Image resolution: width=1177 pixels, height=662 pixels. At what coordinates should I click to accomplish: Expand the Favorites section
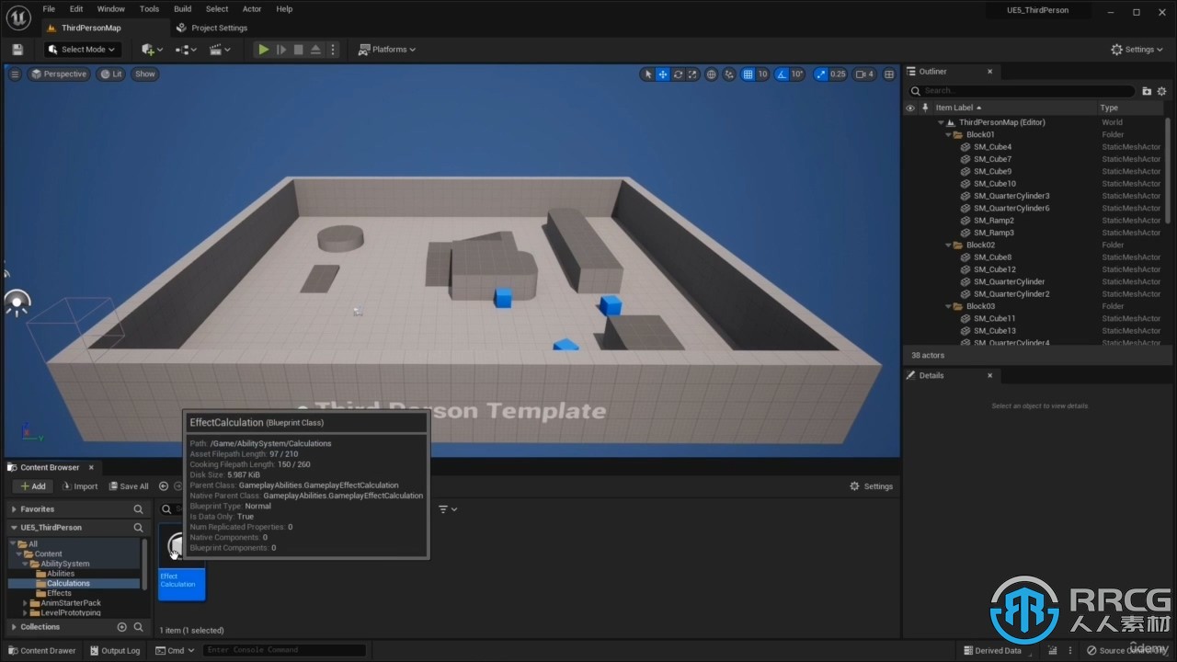click(14, 509)
